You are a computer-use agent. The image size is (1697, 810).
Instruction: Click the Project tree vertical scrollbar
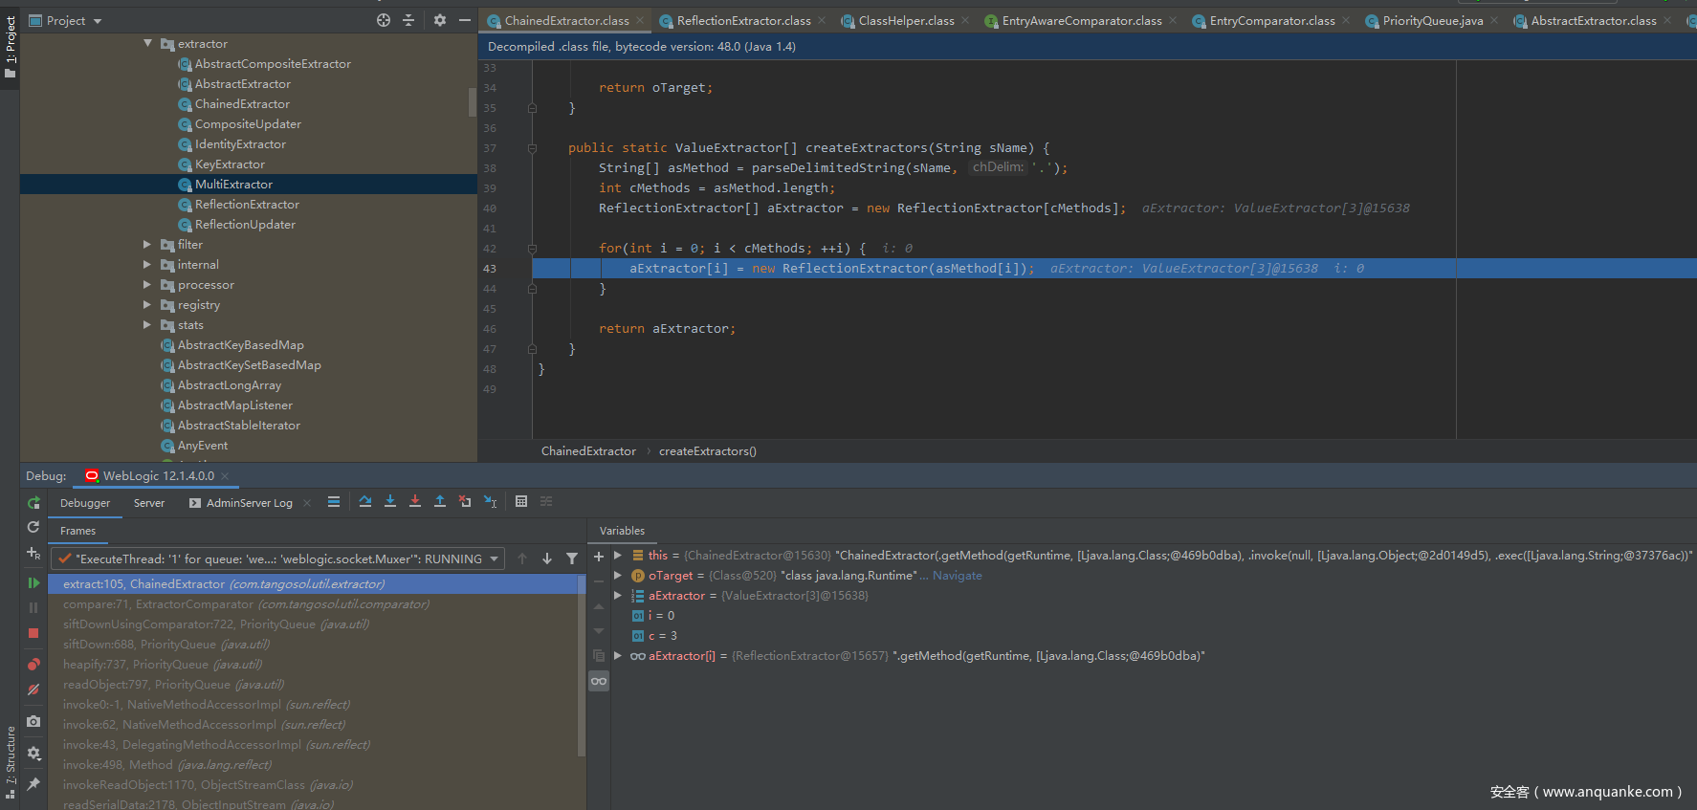[472, 101]
